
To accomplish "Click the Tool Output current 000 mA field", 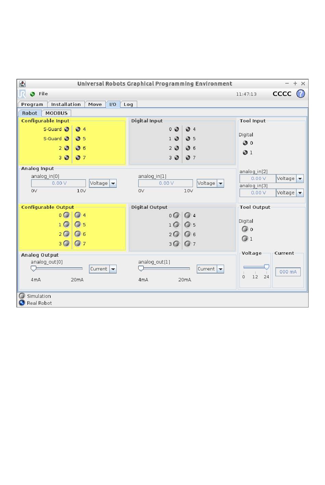I will click(288, 272).
